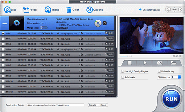Click the Check for Updates link
Screen dimensions: 185x112
151,10
